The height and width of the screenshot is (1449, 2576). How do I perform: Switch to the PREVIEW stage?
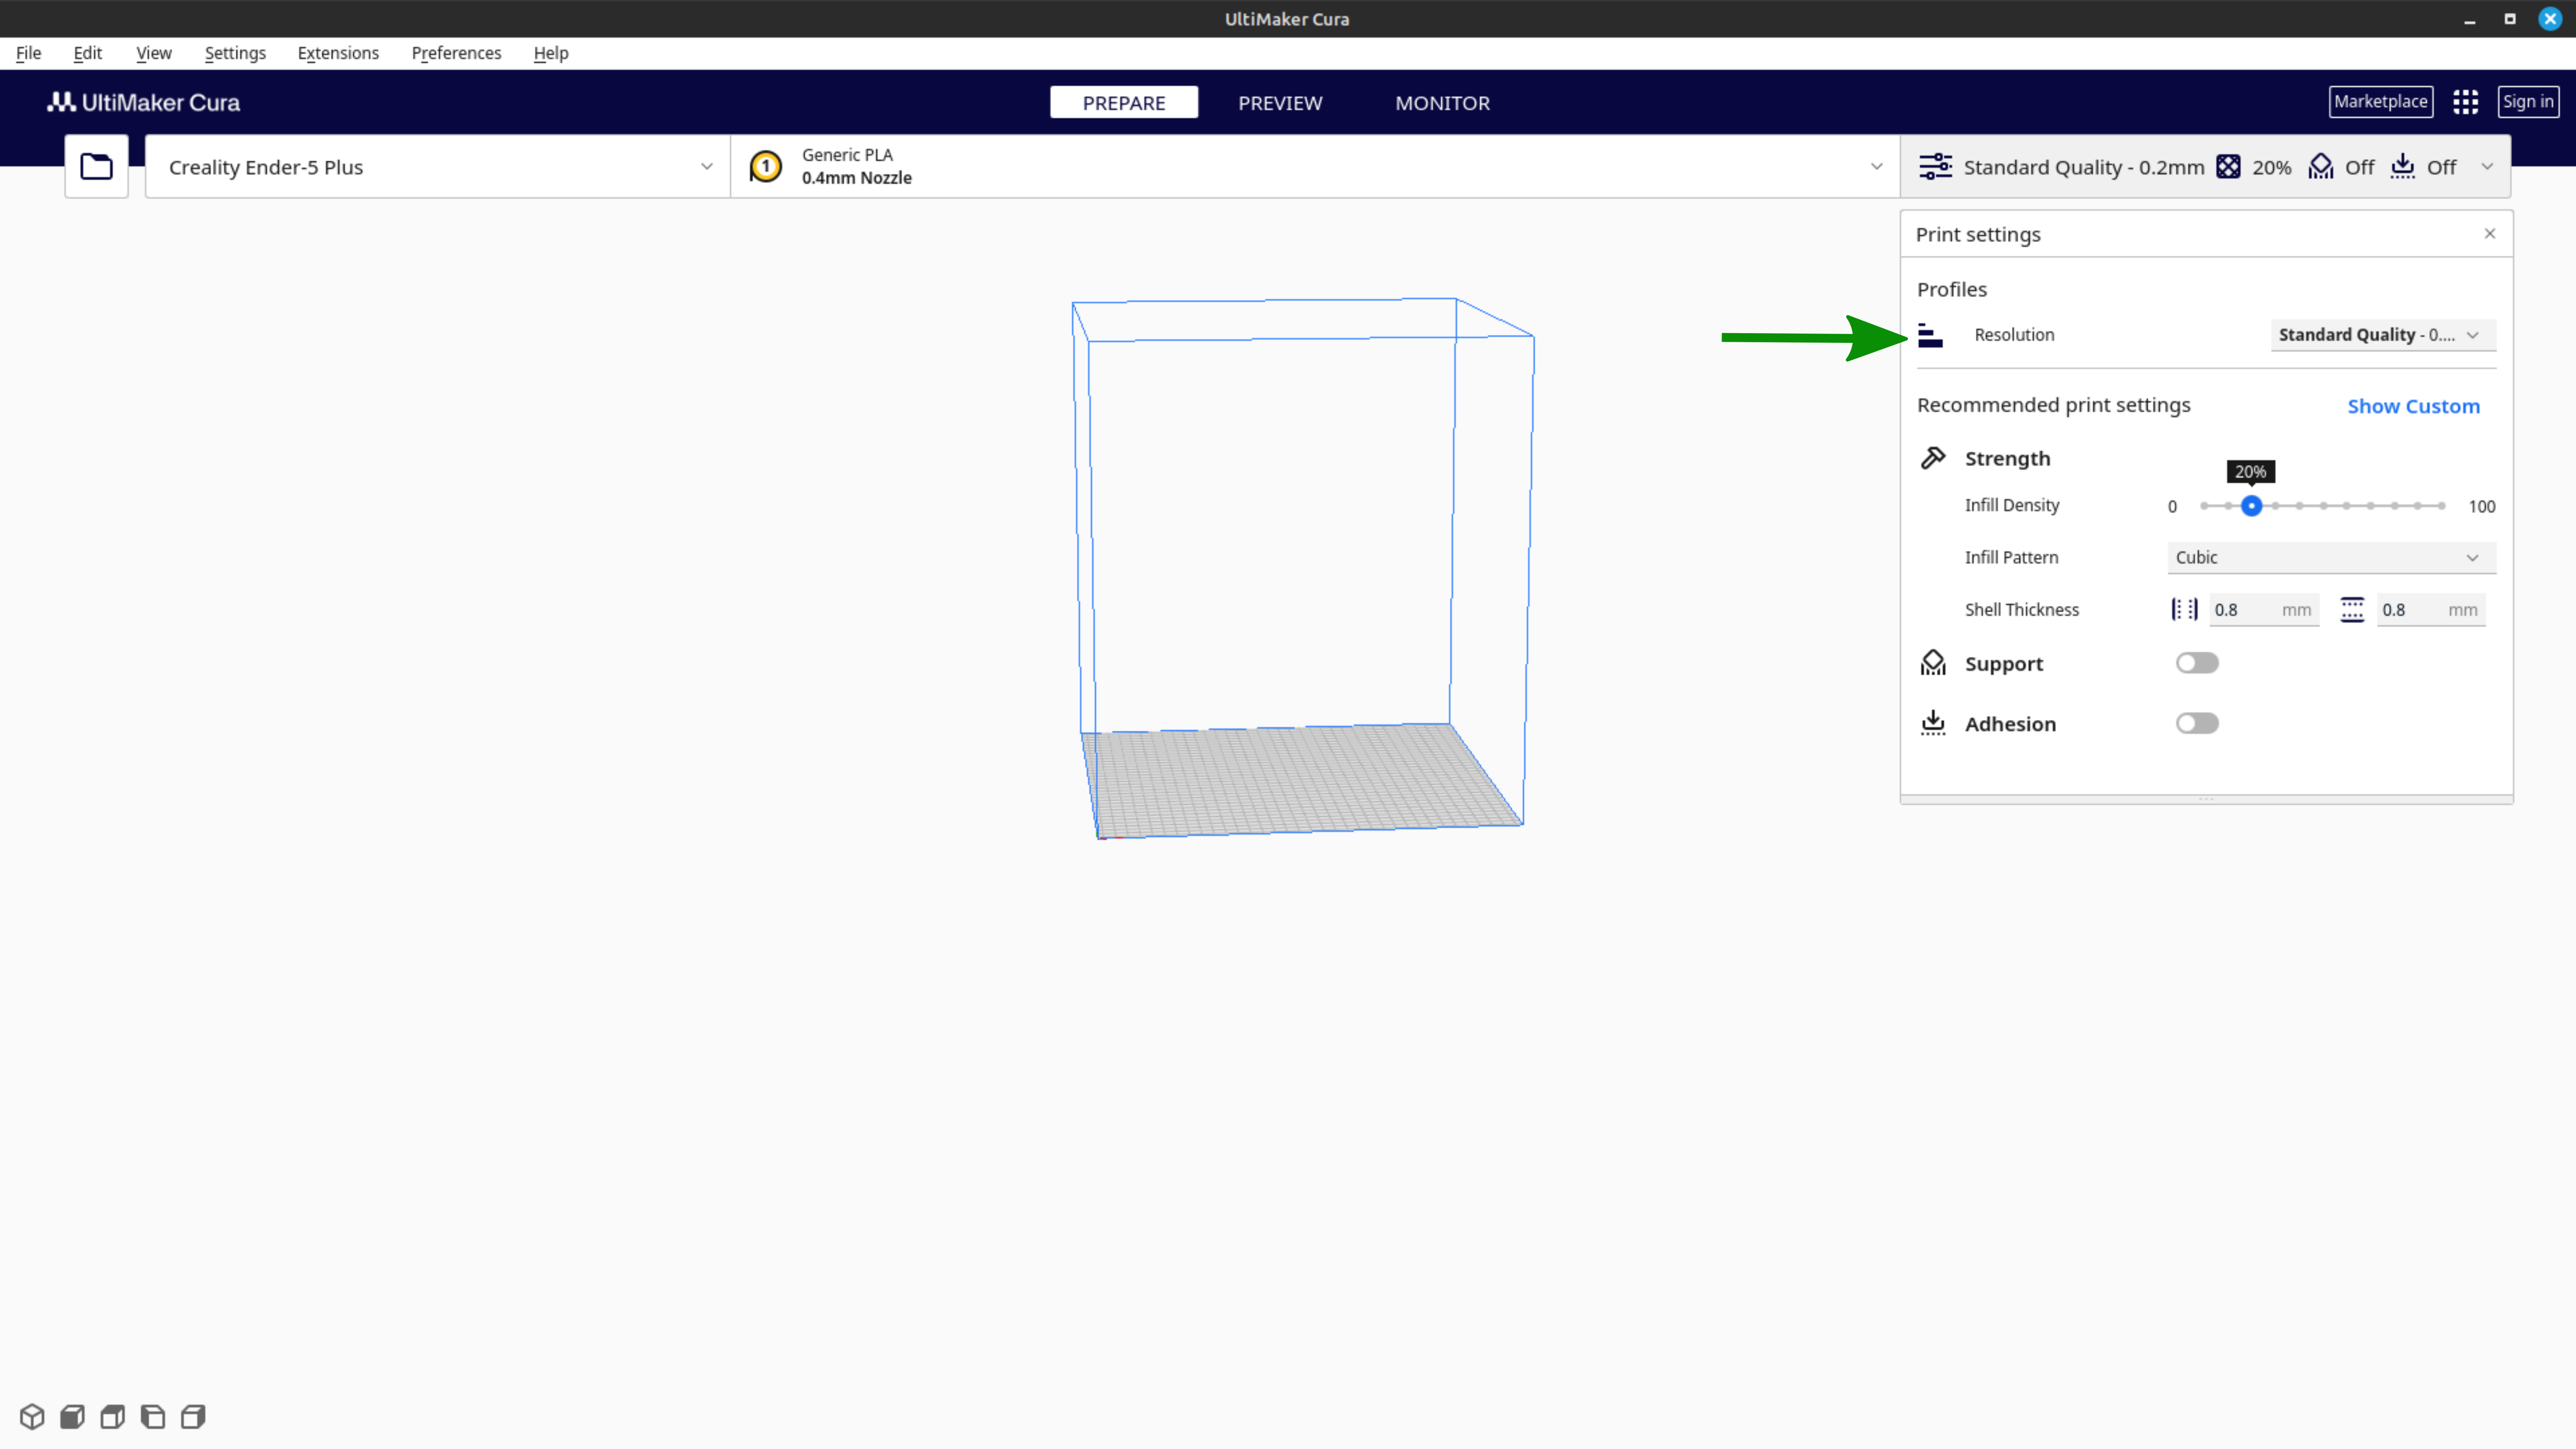click(x=1280, y=102)
